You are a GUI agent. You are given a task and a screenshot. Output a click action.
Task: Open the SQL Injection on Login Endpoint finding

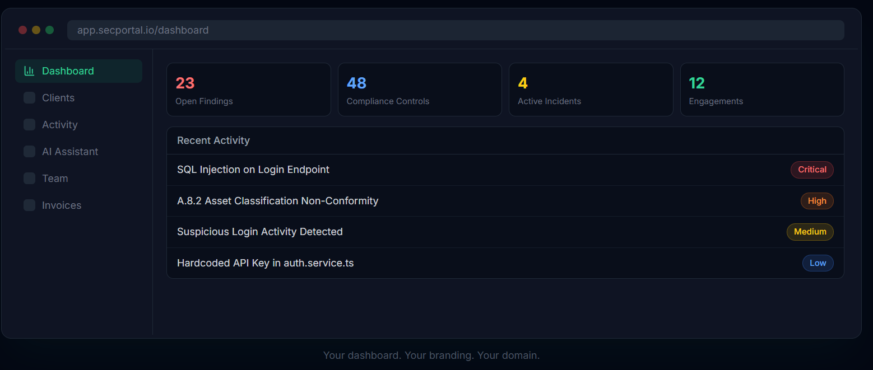click(x=253, y=169)
